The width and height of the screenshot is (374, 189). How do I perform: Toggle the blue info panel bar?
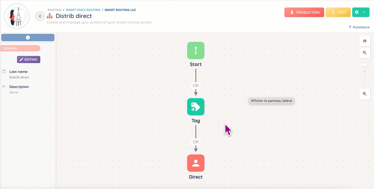(x=28, y=37)
